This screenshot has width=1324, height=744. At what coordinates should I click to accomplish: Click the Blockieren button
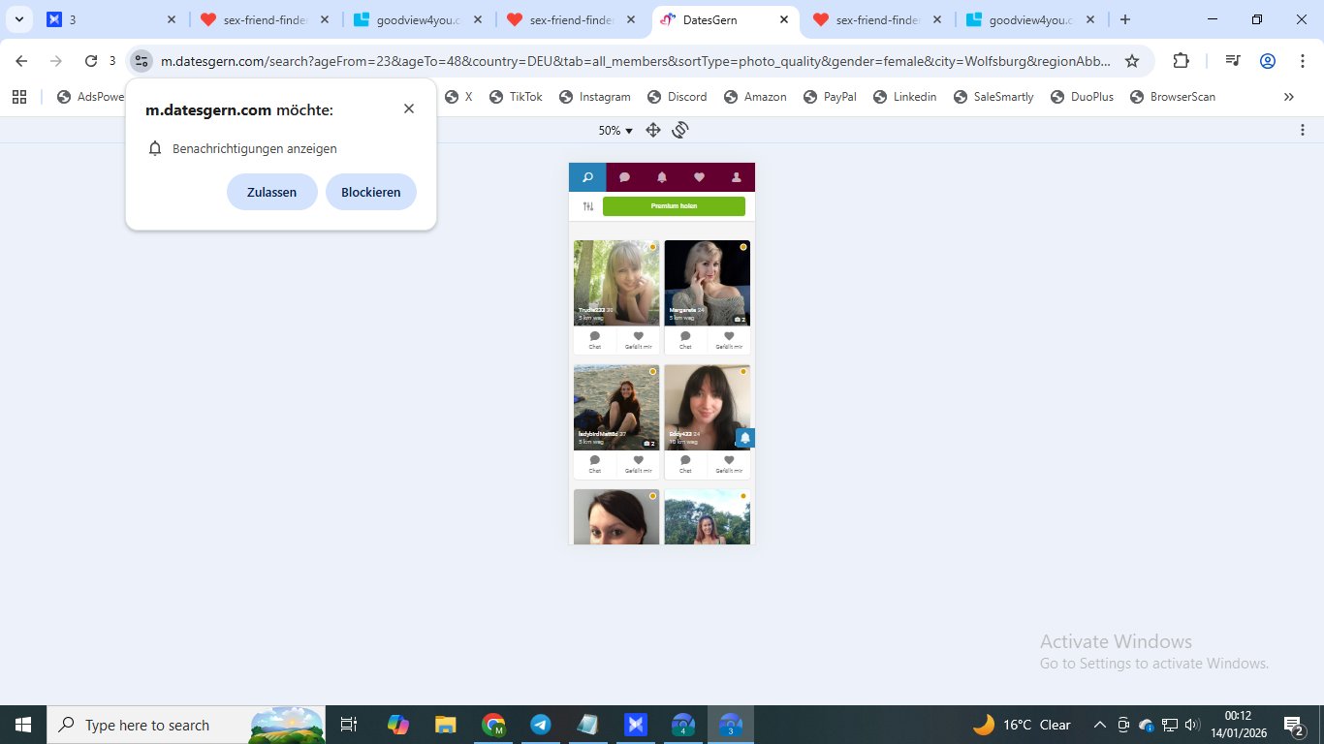(x=370, y=192)
